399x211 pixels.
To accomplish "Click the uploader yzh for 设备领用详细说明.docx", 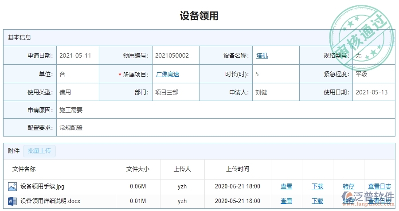I will click(x=182, y=201).
